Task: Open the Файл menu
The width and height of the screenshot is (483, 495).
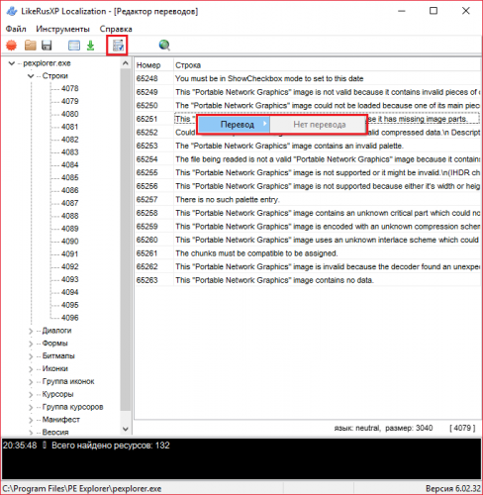Action: tap(16, 29)
